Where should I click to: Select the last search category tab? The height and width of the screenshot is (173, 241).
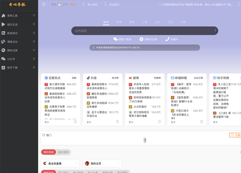point(183,22)
